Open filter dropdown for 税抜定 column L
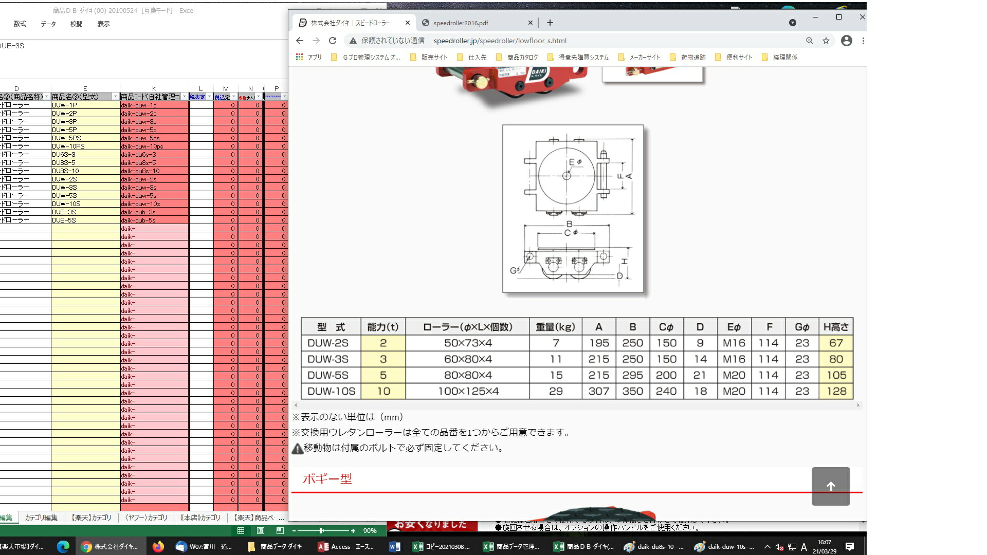 (209, 97)
